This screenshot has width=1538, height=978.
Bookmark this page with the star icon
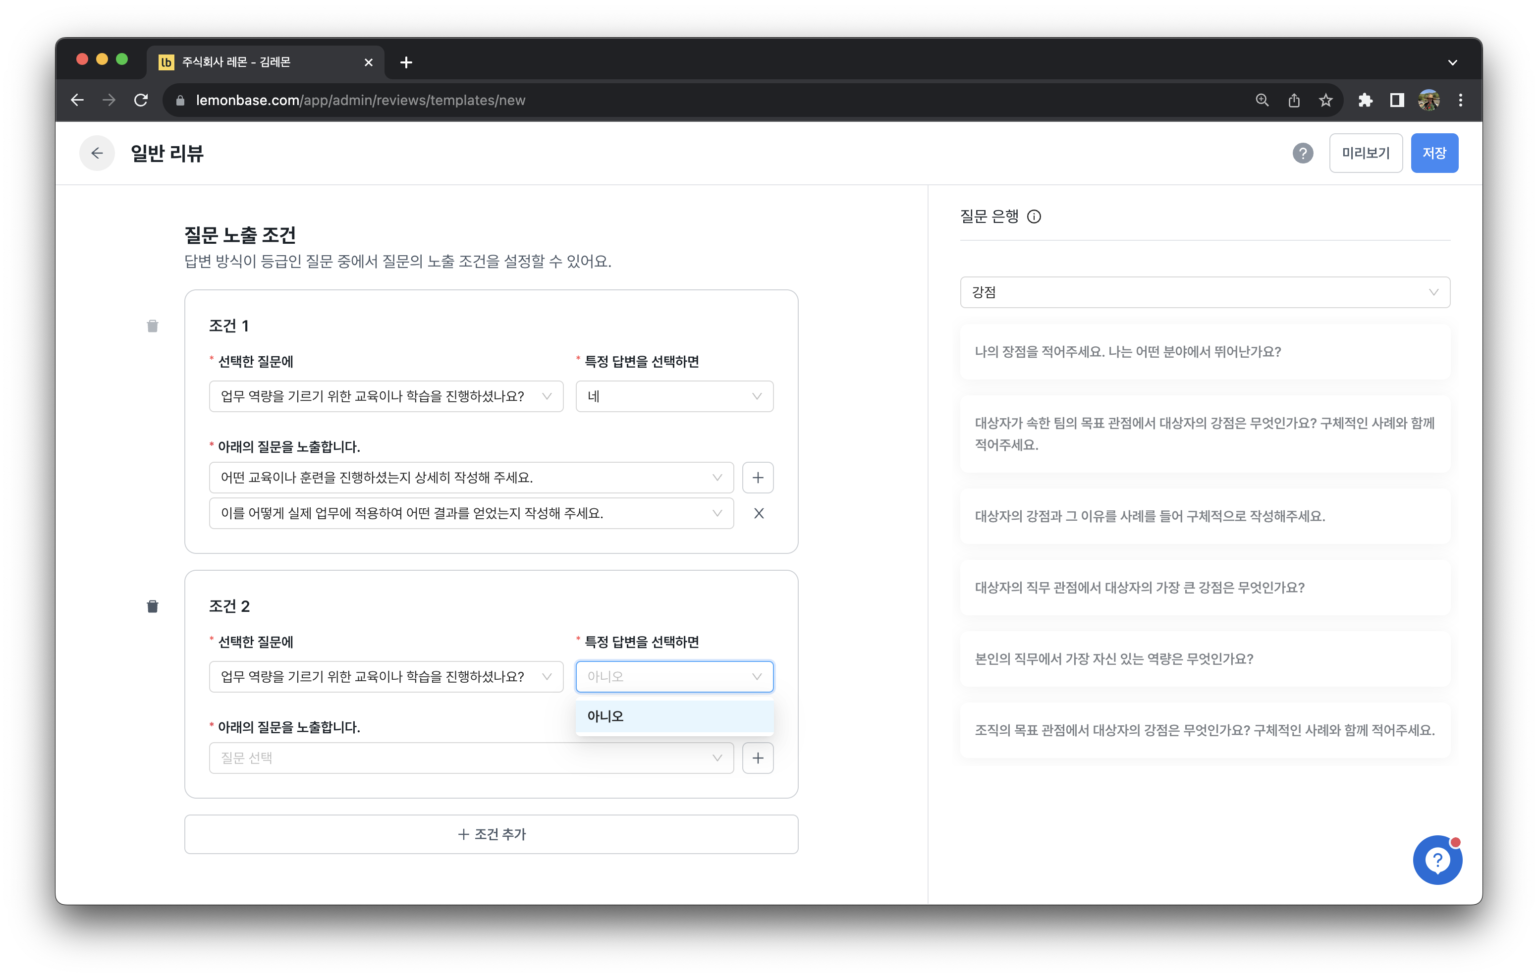(1326, 100)
